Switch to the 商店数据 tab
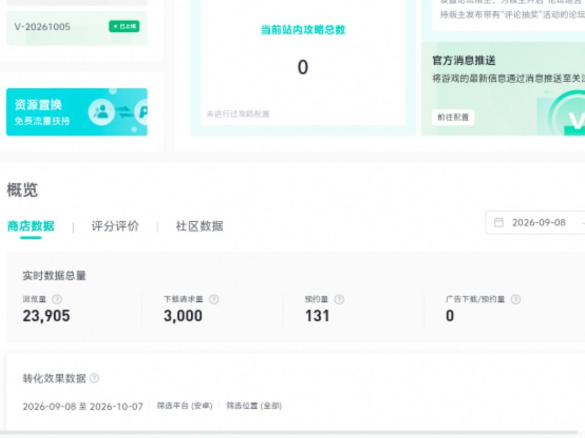This screenshot has height=438, width=585. click(x=31, y=226)
